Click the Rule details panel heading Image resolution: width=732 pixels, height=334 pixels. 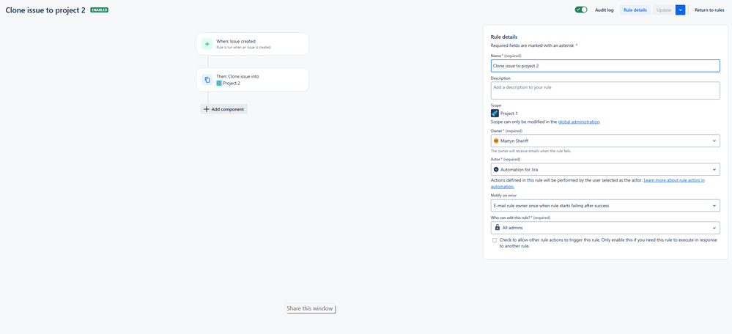(x=503, y=37)
